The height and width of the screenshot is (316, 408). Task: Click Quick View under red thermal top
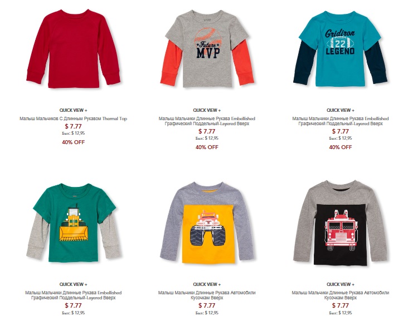[74, 110]
